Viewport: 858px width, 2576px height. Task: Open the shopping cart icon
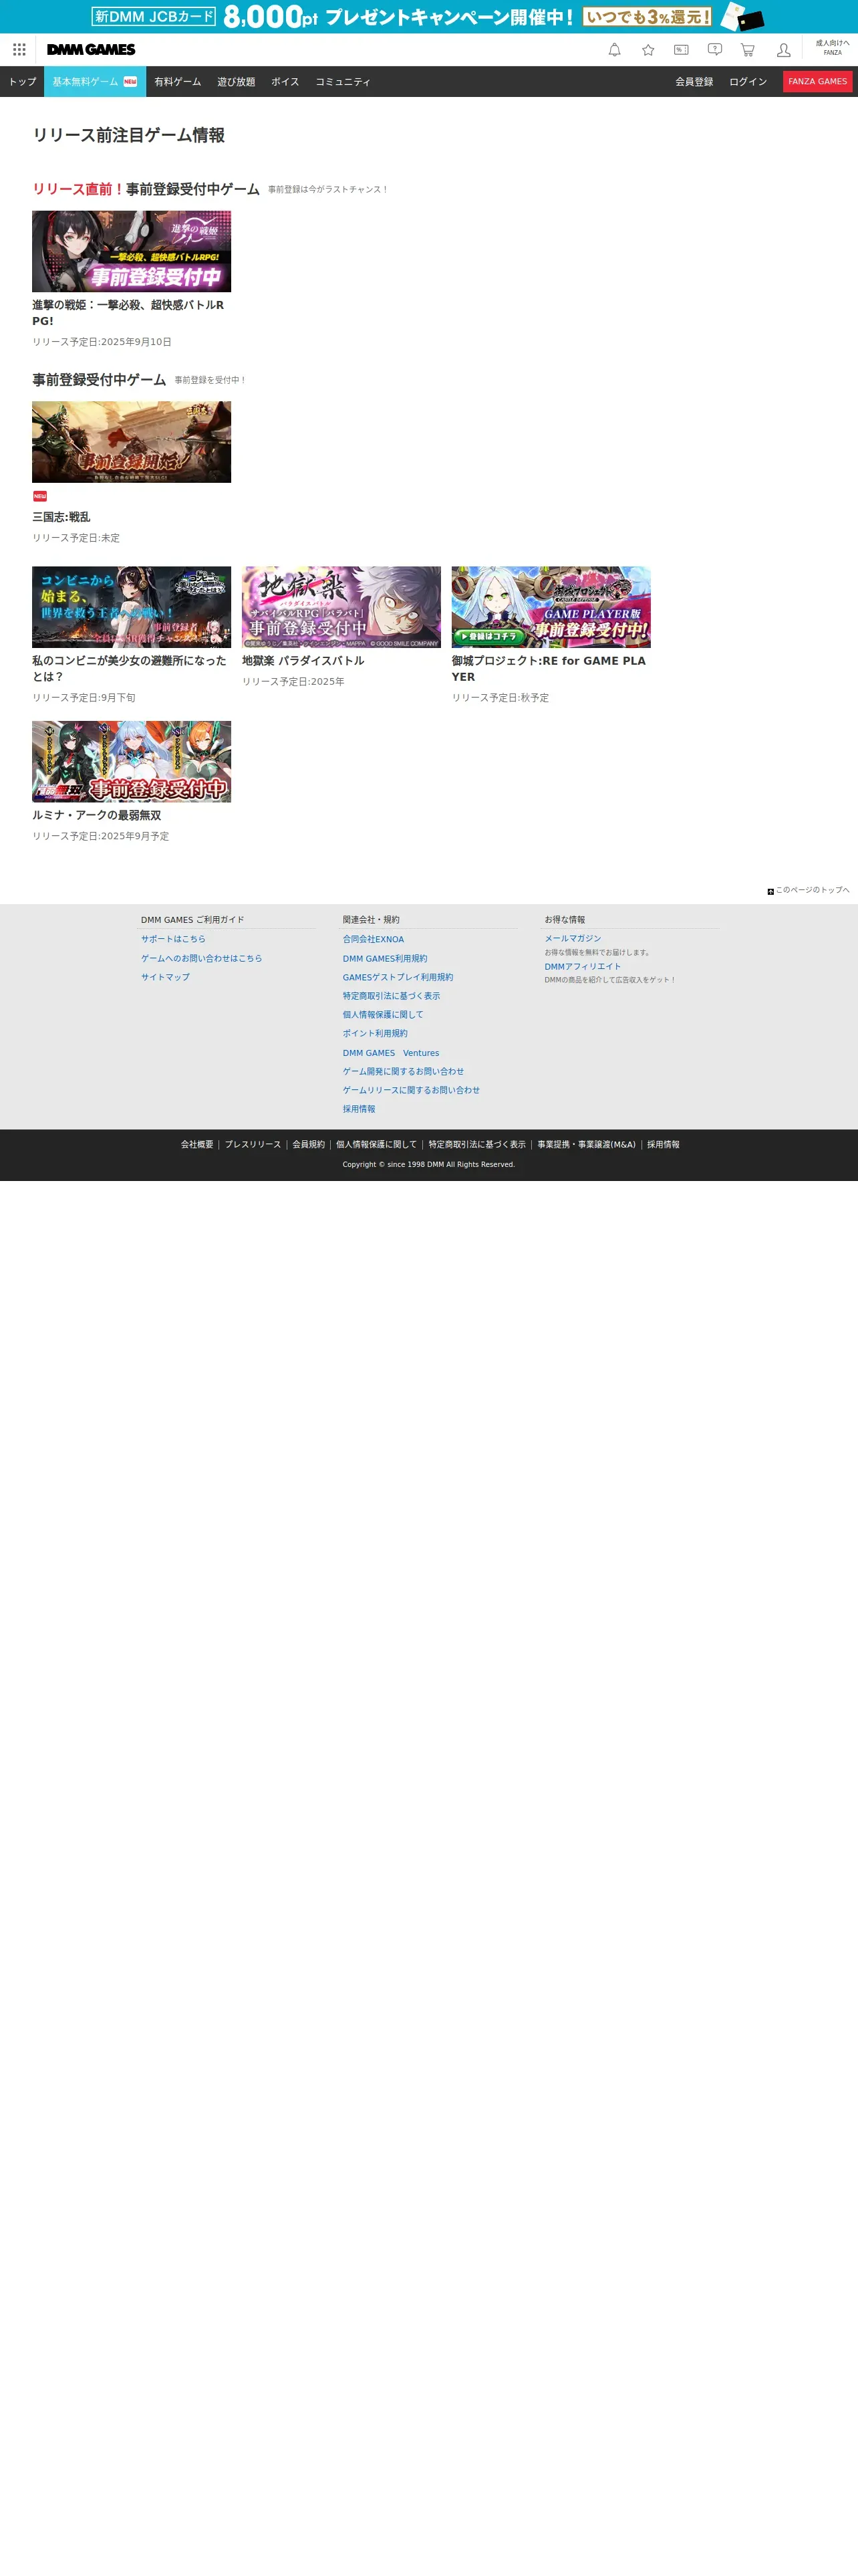click(x=747, y=50)
